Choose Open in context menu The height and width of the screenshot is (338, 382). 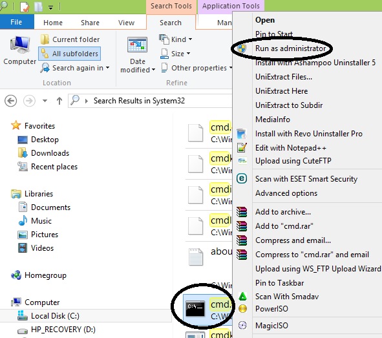click(265, 20)
